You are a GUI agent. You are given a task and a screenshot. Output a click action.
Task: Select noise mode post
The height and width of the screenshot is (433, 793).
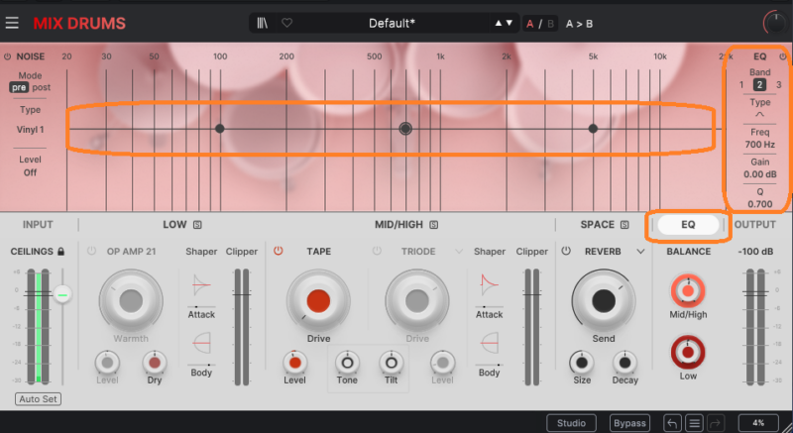(x=41, y=87)
